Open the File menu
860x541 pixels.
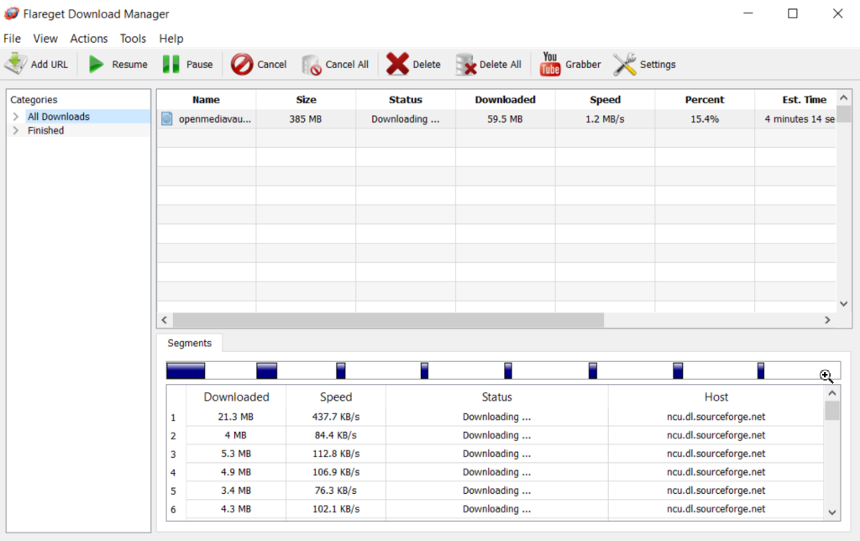pos(12,39)
